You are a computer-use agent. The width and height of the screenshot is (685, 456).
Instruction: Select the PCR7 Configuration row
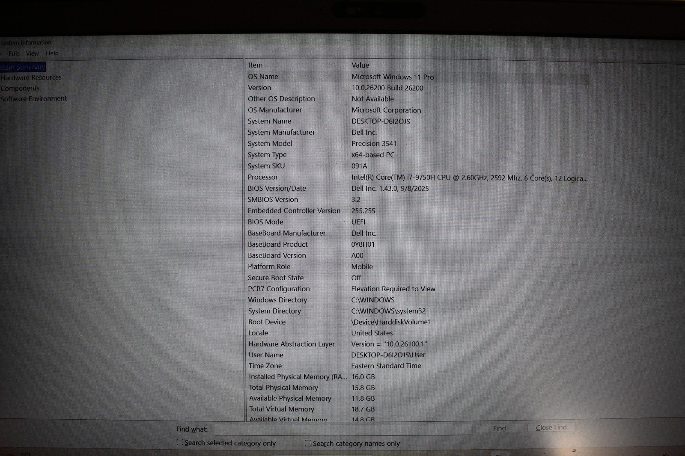pos(418,289)
